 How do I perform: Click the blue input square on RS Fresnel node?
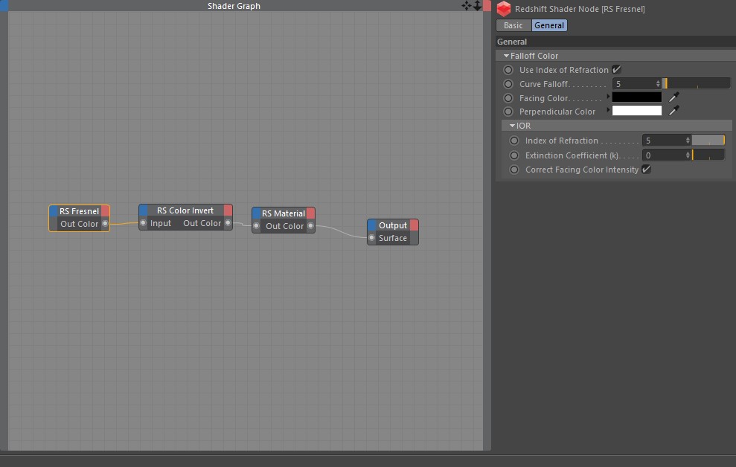coord(54,211)
